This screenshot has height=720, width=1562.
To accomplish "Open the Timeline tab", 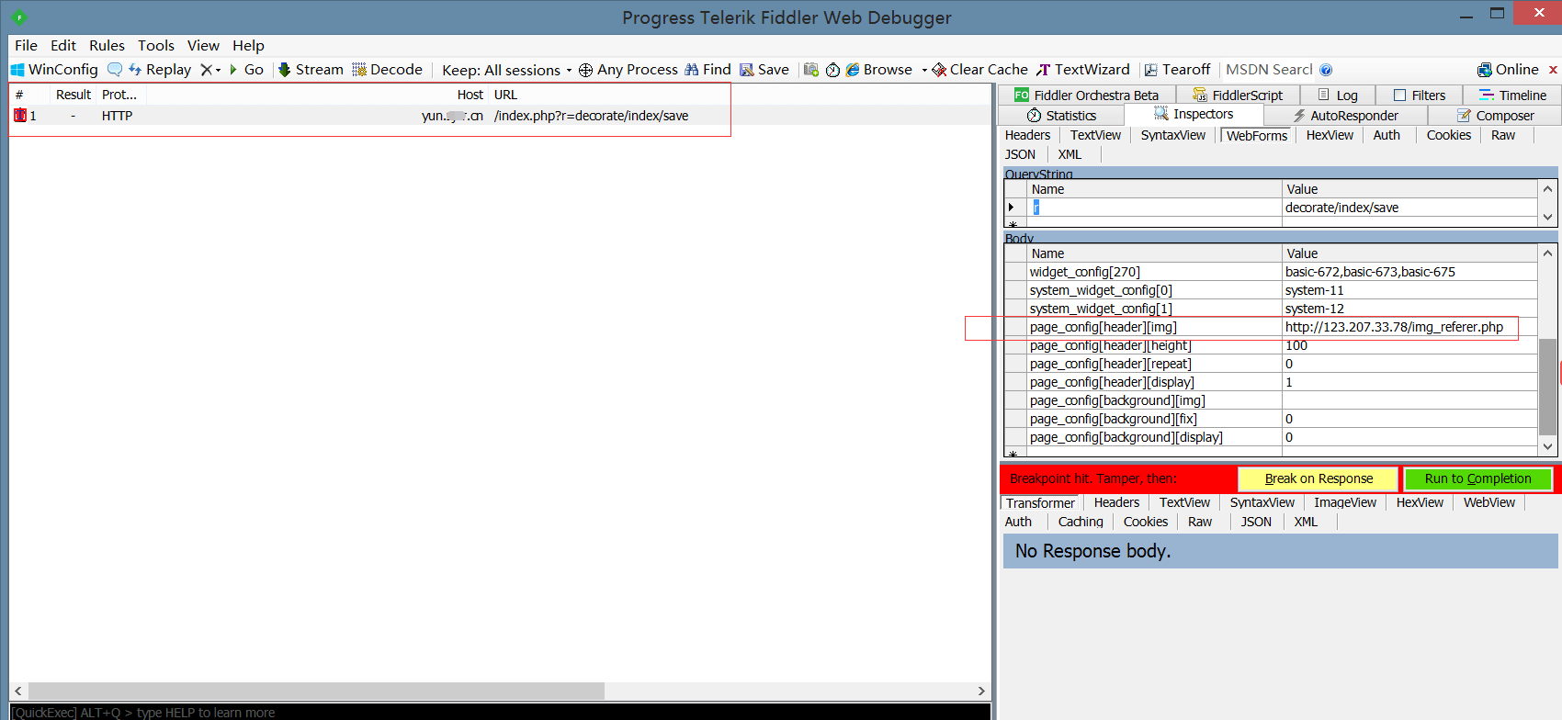I will 1512,96.
